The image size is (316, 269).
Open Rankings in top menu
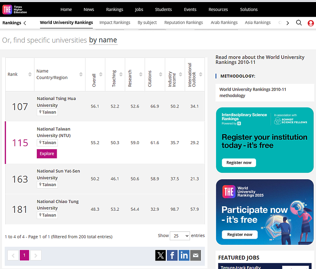tap(115, 9)
